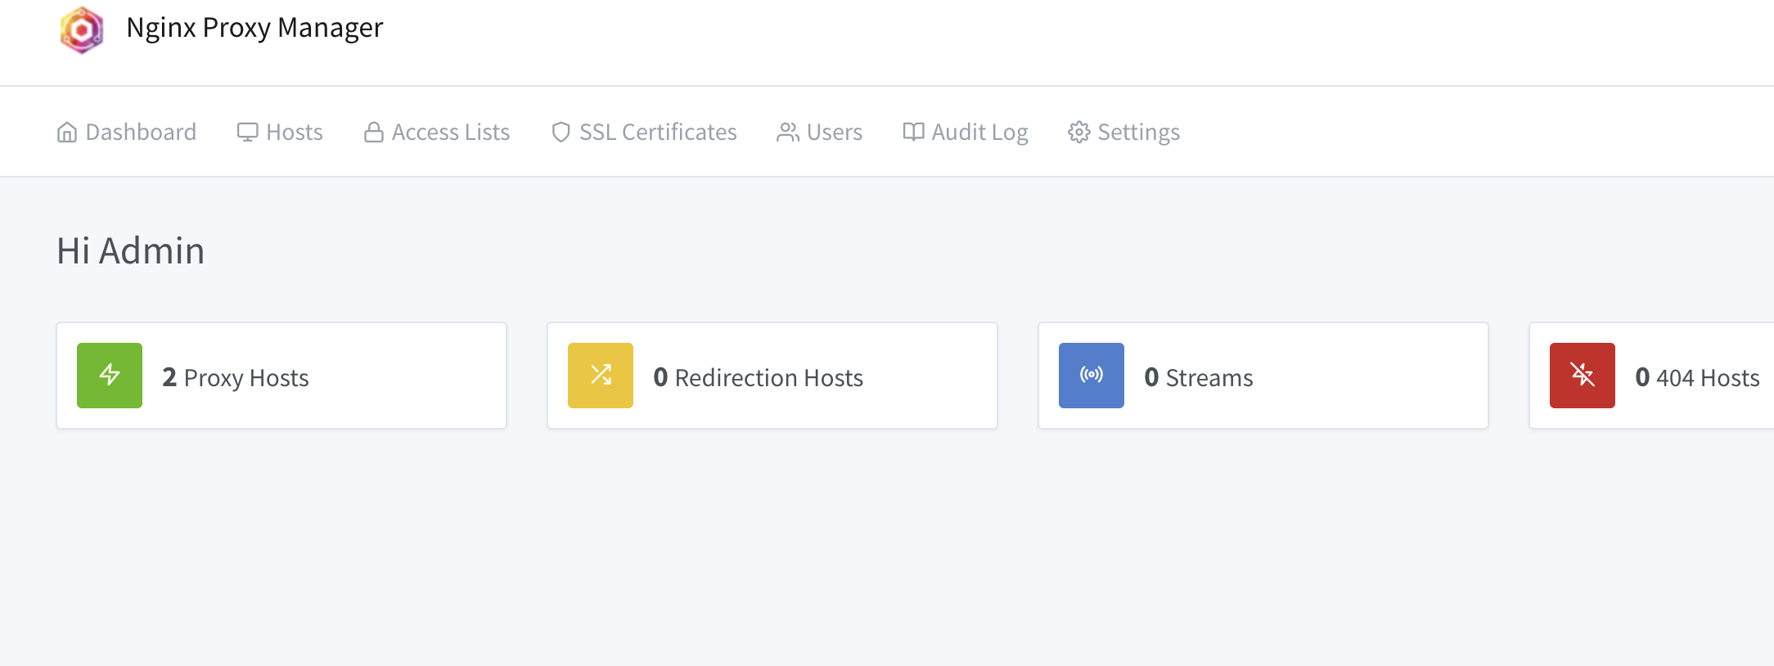Click the yellow shuffle Redirection Hosts icon
The image size is (1774, 666).
click(x=601, y=376)
